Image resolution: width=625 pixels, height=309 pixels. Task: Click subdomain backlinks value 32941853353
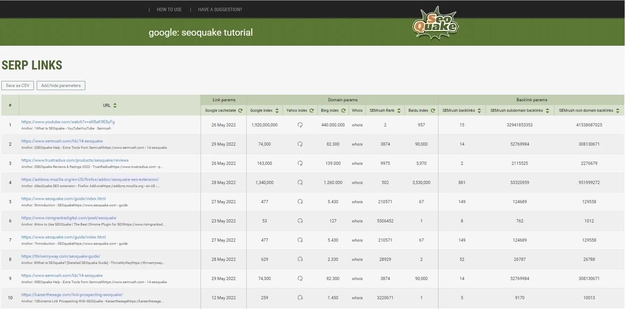[x=520, y=125]
